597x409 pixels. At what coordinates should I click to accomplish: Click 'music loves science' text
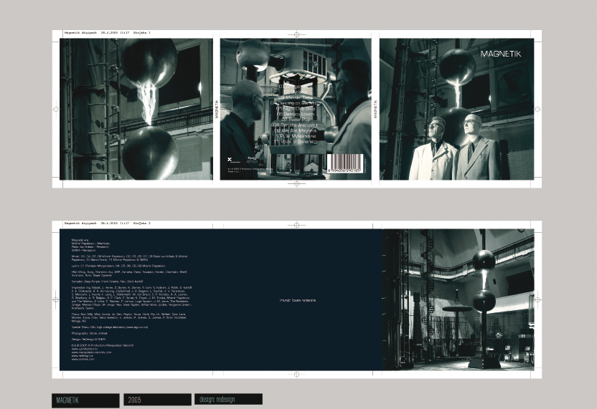298,300
